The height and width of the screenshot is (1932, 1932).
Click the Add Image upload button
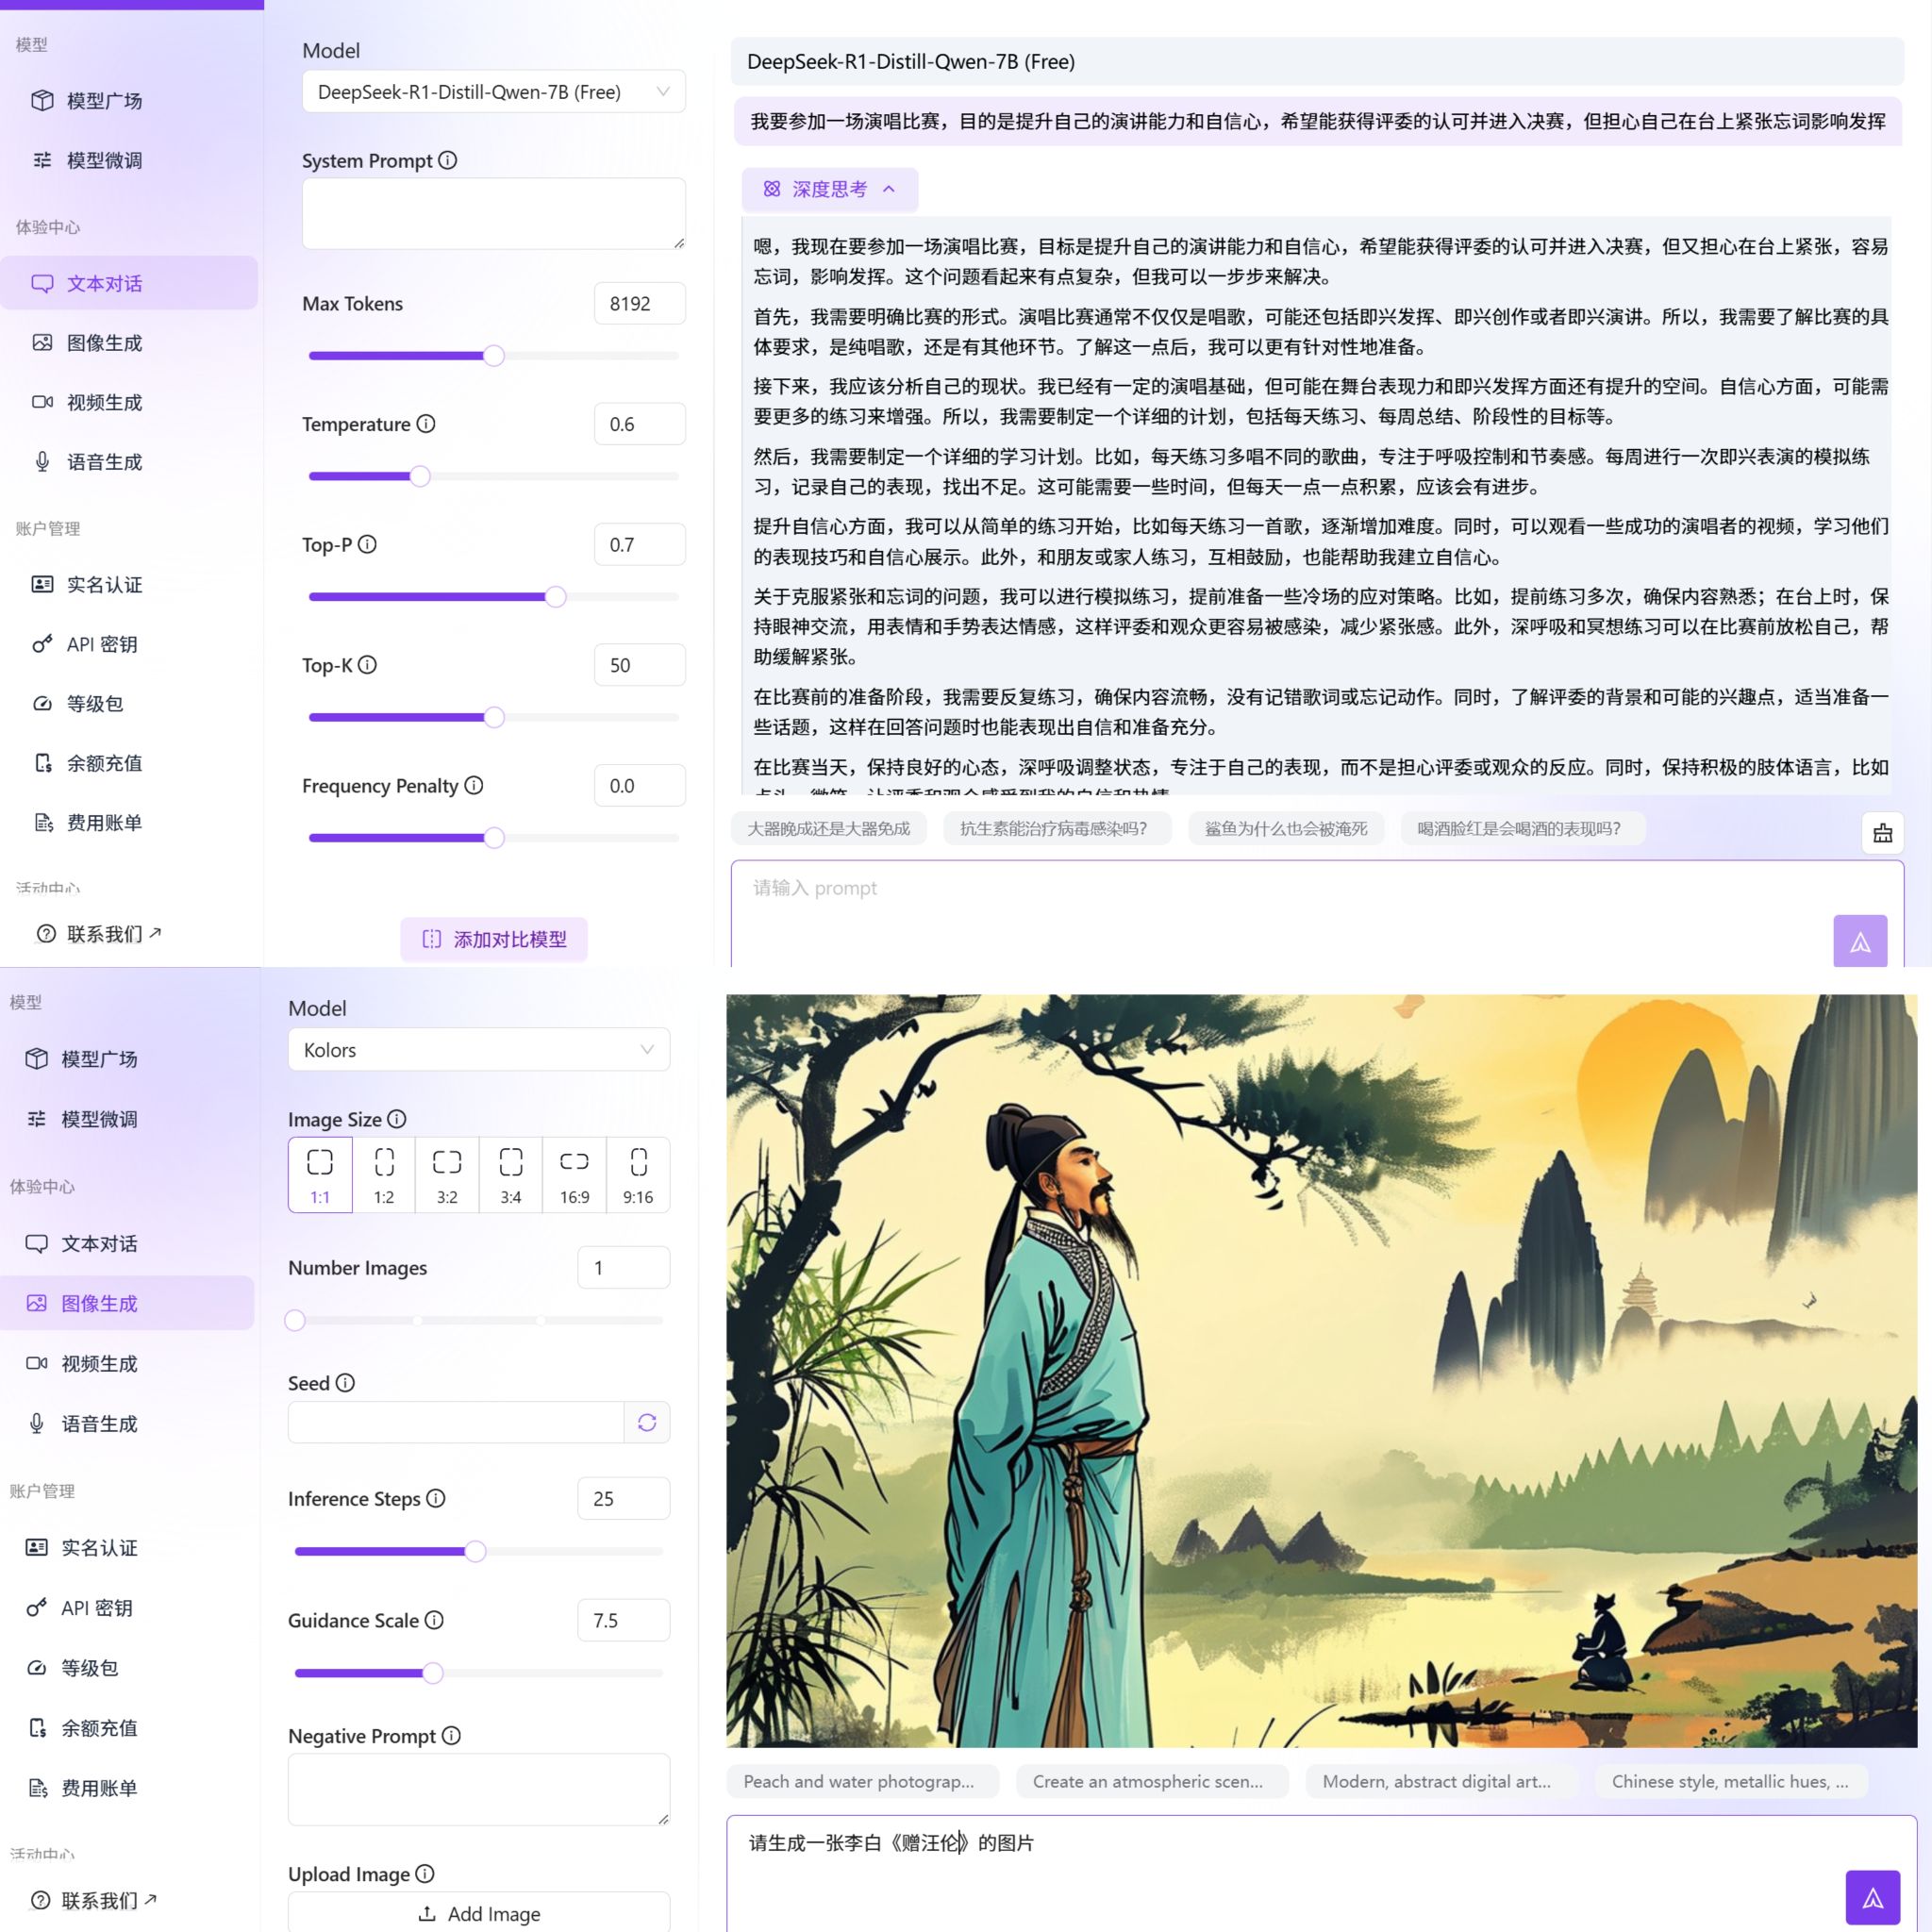point(479,1913)
